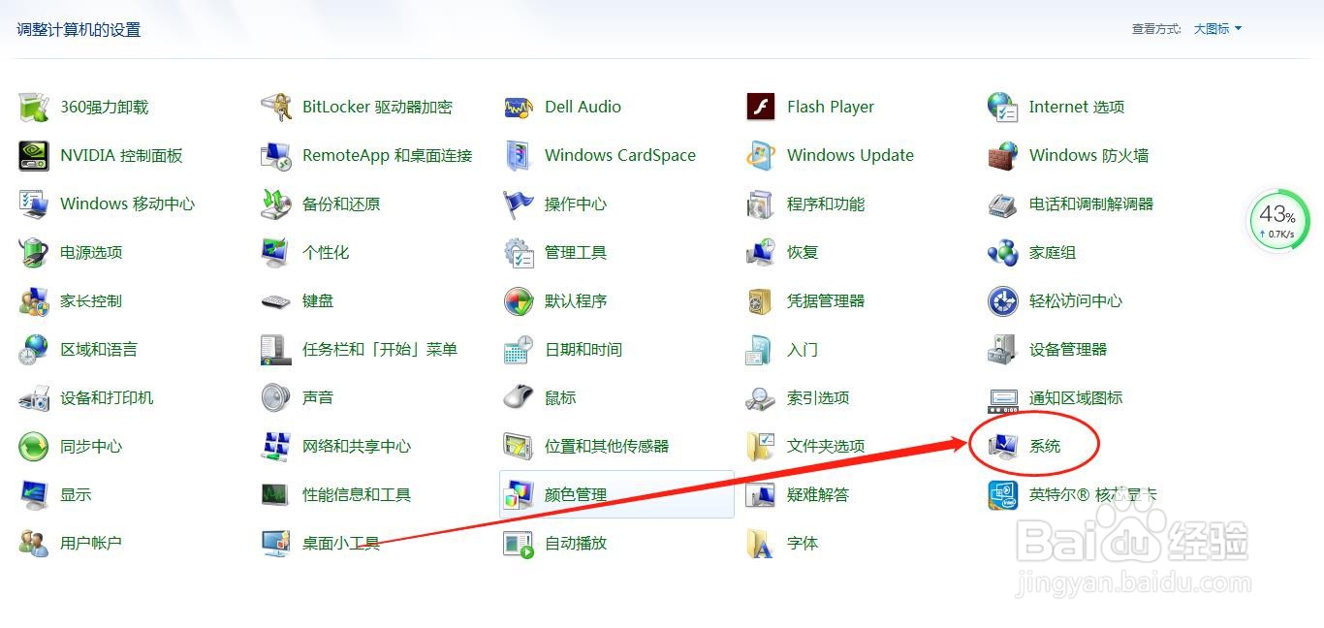Click the 查看方式: label text
Image resolution: width=1324 pixels, height=628 pixels.
tap(1156, 29)
